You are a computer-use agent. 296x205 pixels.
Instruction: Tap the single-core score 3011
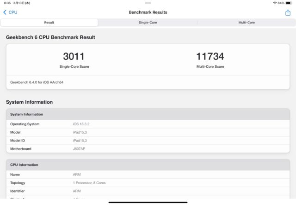(74, 56)
